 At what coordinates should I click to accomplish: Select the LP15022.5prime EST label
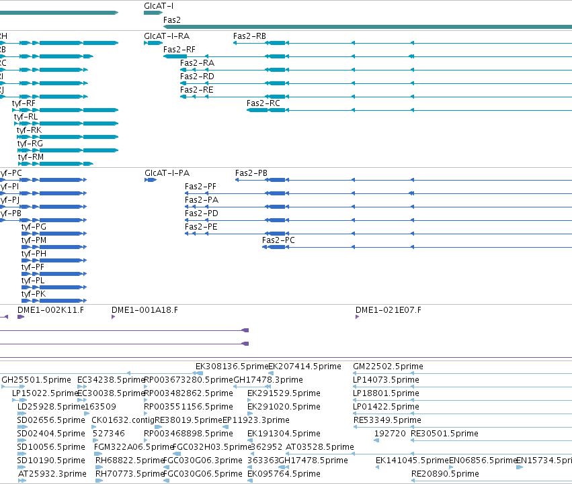click(x=45, y=393)
